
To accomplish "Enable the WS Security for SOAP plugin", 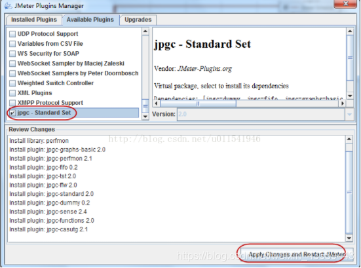I will click(x=12, y=54).
